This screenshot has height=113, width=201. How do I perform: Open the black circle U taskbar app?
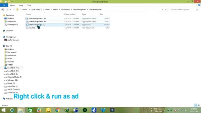[x=85, y=110]
